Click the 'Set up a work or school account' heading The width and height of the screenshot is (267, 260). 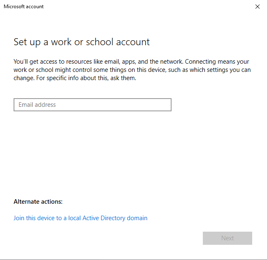(81, 42)
